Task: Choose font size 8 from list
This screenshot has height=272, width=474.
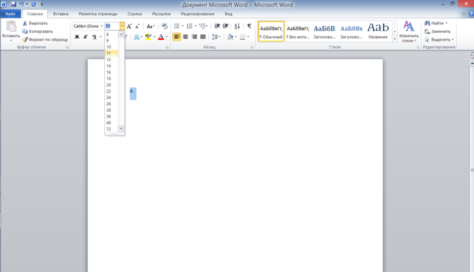Action: (111, 34)
